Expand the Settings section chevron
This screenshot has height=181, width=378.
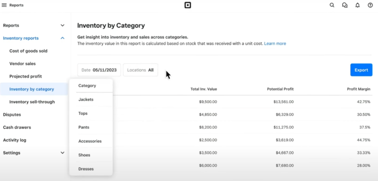pos(62,153)
